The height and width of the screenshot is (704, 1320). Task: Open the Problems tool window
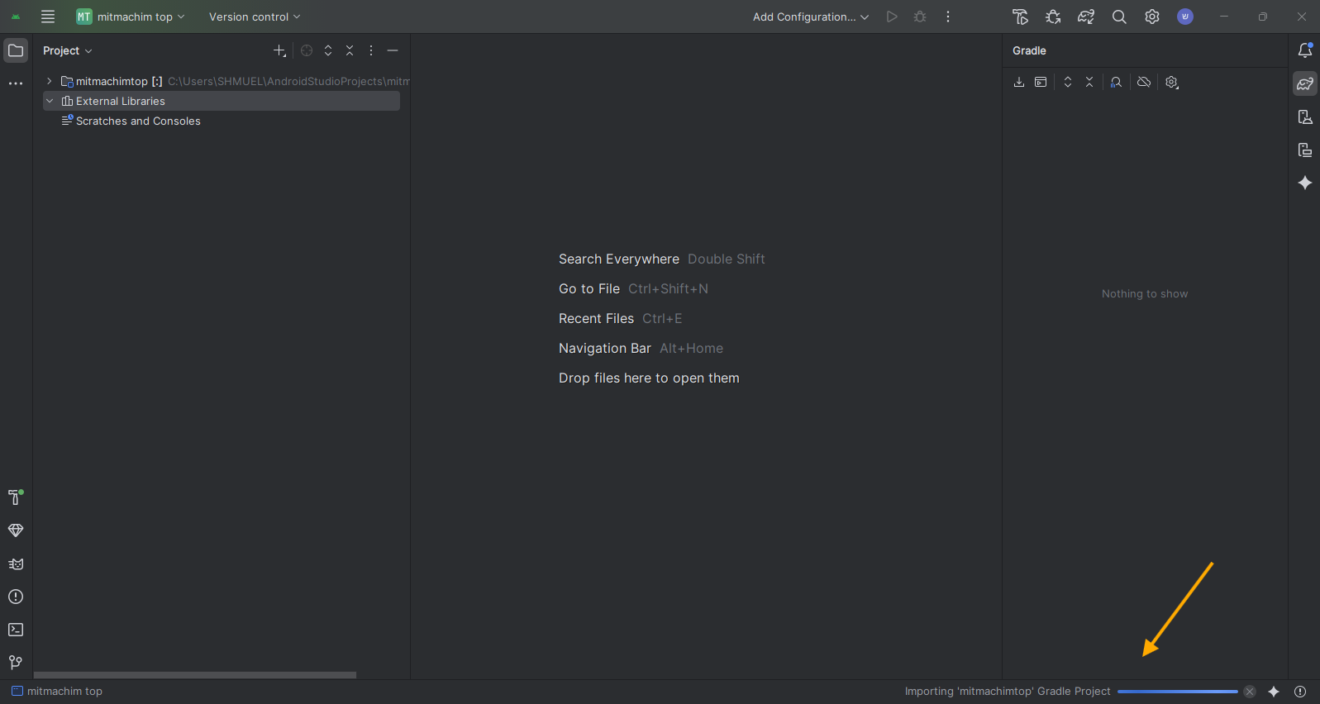[x=16, y=597]
